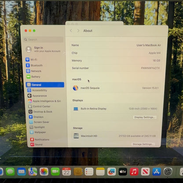Click Sign in with Apple Account
183x183 pixels.
click(43, 49)
